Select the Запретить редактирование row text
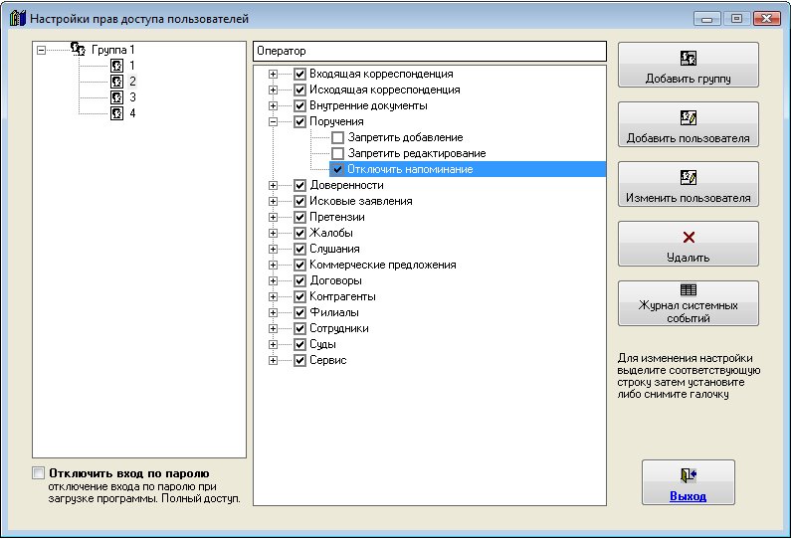The image size is (791, 539). 417,153
